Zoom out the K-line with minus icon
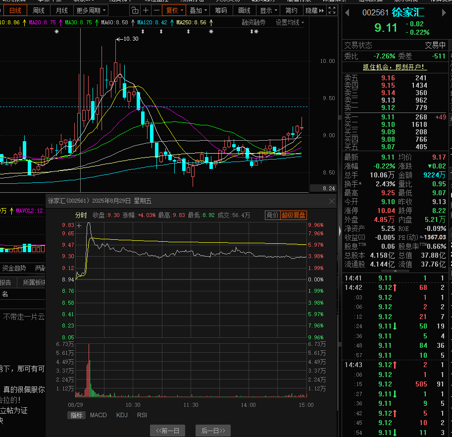The image size is (452, 437). point(156,11)
